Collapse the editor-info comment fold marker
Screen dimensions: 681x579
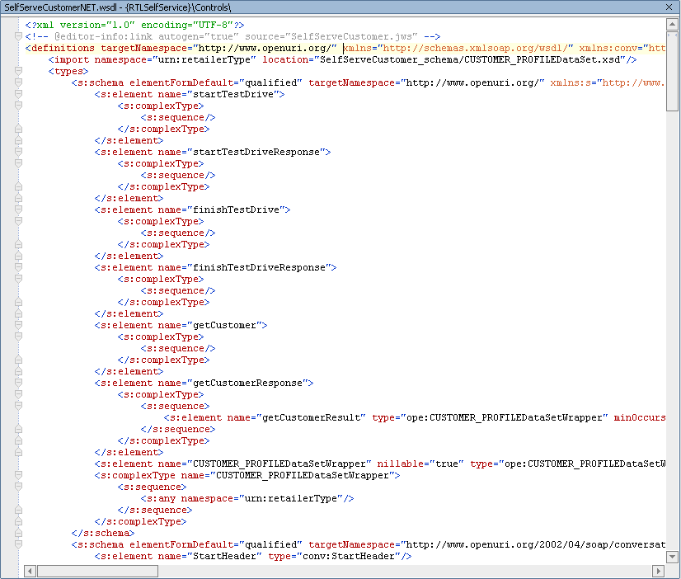coord(18,36)
